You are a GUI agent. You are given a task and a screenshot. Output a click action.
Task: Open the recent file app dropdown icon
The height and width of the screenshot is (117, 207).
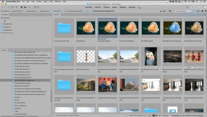(x=198, y=11)
